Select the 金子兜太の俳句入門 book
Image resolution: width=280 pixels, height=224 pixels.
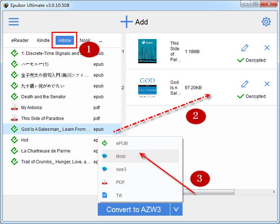pos(62,75)
